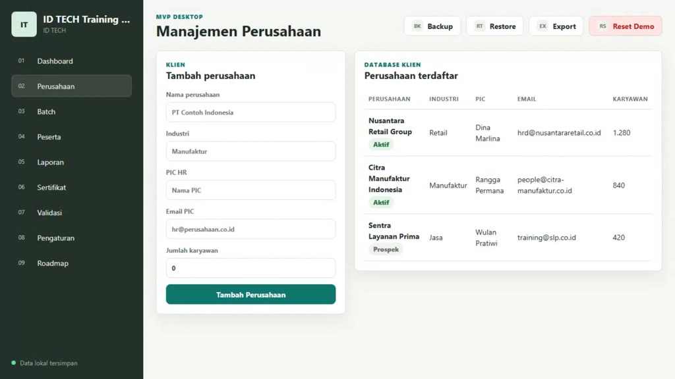Click Aktif badge under Citra Manufaktur Indonesia
675x379 pixels.
381,203
